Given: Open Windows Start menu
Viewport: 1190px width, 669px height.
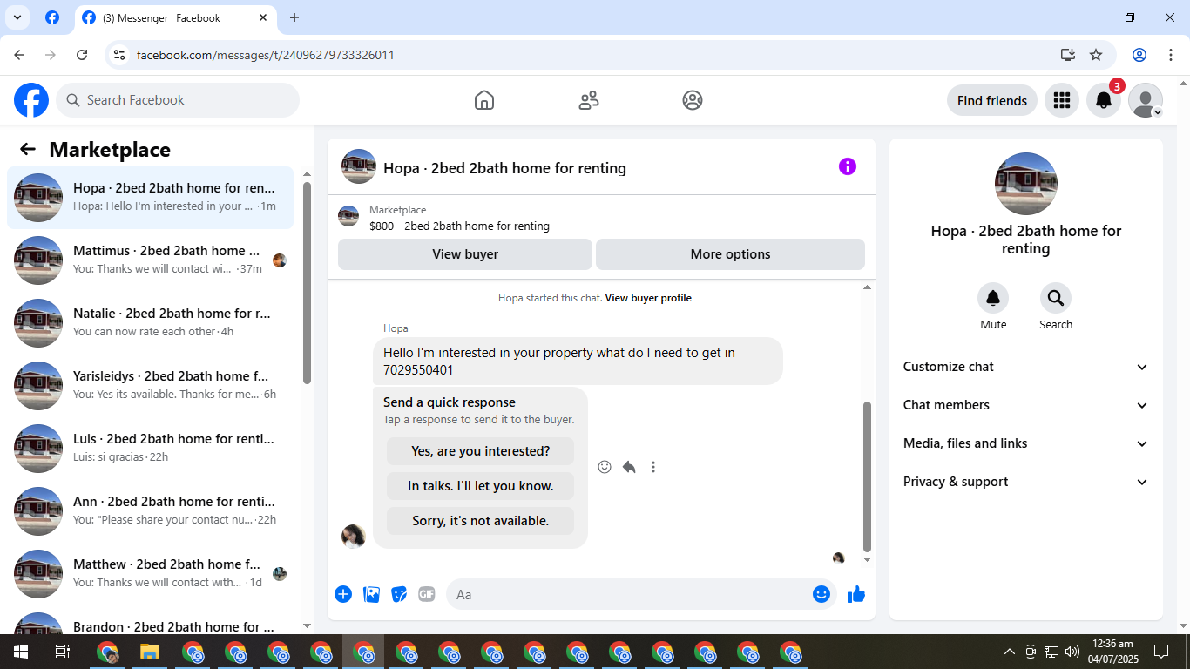Looking at the screenshot, I should [x=20, y=652].
